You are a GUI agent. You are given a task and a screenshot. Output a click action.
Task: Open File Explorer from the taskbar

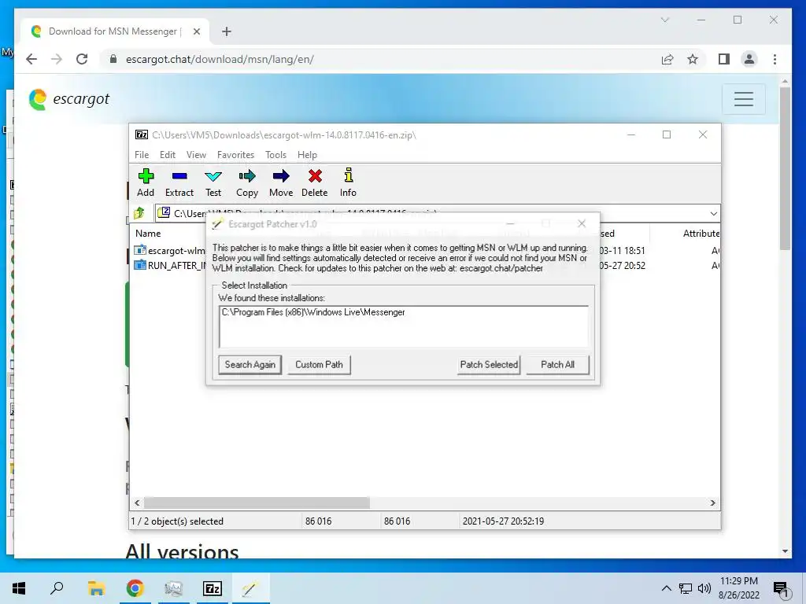96,588
